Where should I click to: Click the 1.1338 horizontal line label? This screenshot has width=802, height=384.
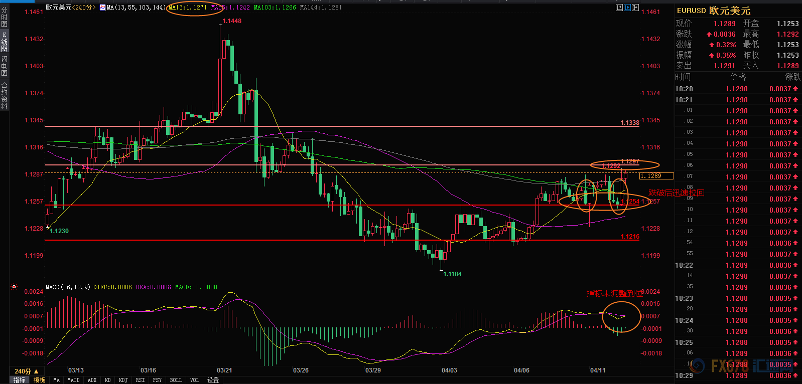630,123
